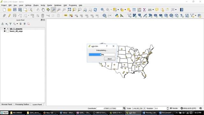Click the Add WMS layer globe icon

[x=166, y=16]
